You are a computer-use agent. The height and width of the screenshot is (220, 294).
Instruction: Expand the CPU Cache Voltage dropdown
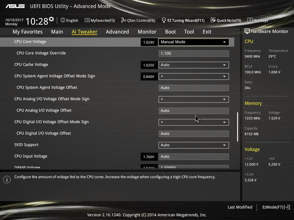click(x=194, y=65)
